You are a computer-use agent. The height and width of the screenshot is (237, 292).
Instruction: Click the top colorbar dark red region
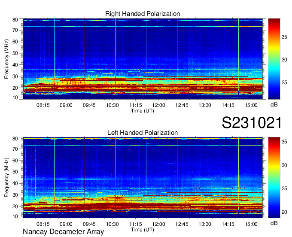tap(274, 21)
